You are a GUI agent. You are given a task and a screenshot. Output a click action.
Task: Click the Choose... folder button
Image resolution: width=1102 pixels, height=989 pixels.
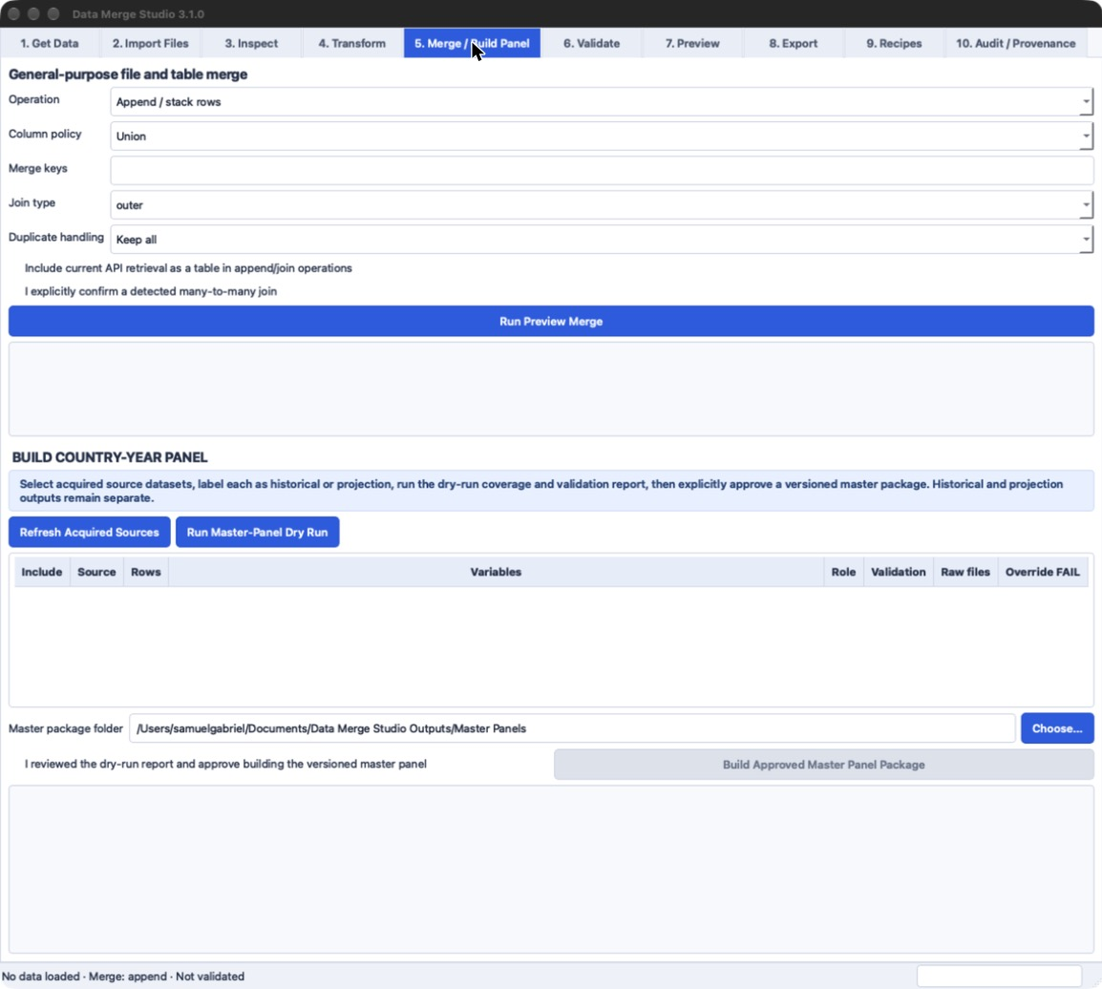(x=1057, y=728)
